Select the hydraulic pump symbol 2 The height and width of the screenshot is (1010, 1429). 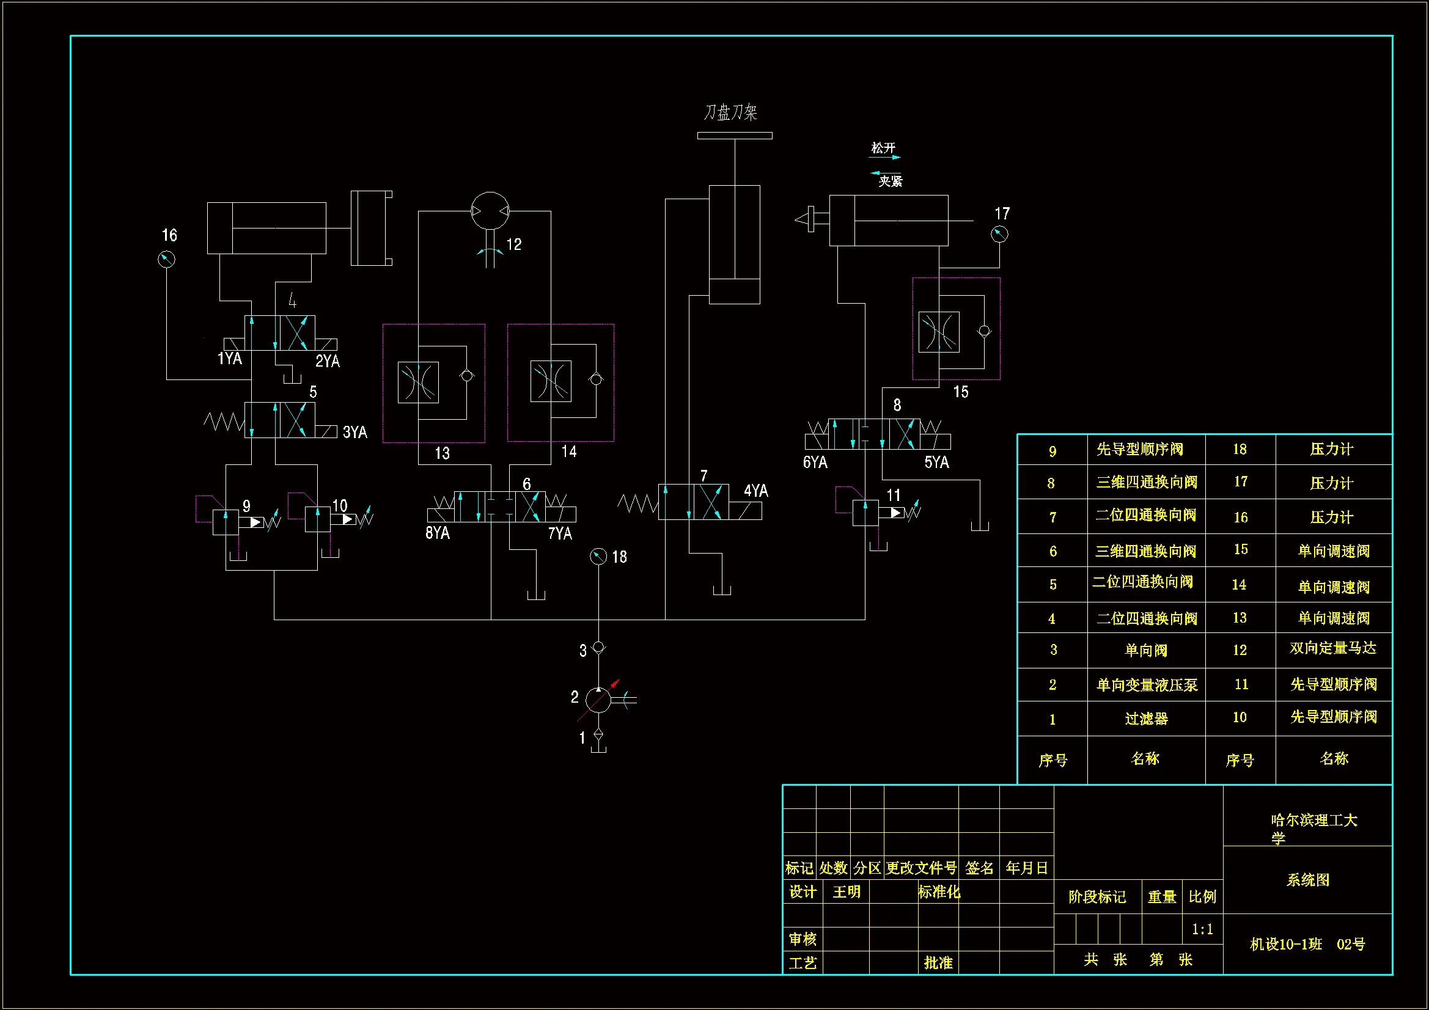(598, 700)
